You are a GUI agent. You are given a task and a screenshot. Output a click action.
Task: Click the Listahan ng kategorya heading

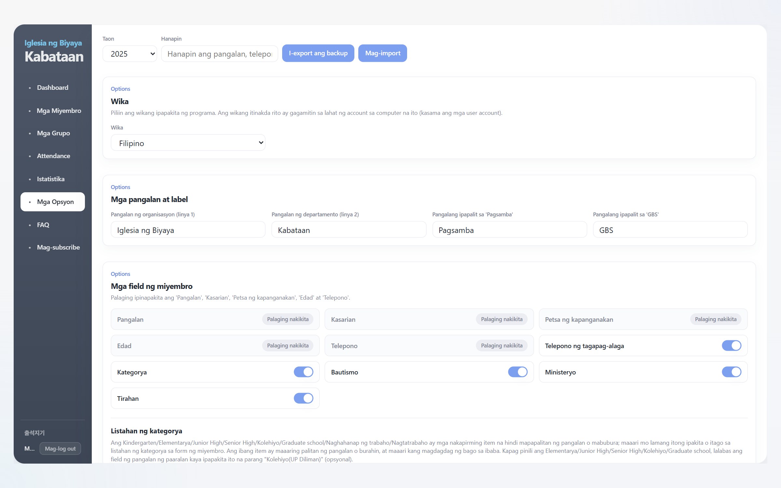(x=146, y=431)
